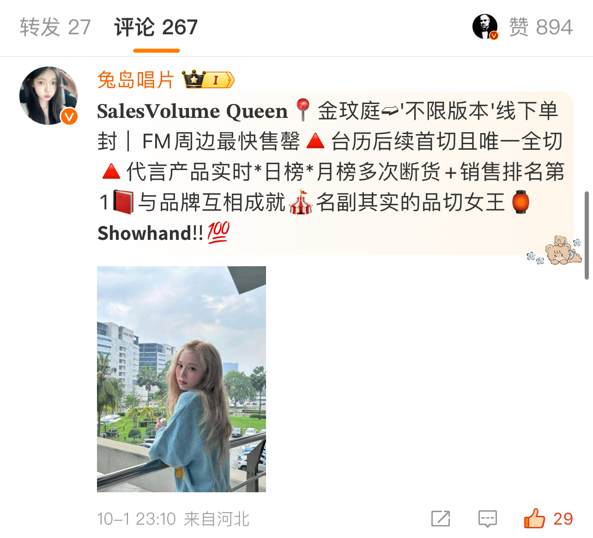Tap the like count 29
Screen dimensions: 593x538
(563, 519)
